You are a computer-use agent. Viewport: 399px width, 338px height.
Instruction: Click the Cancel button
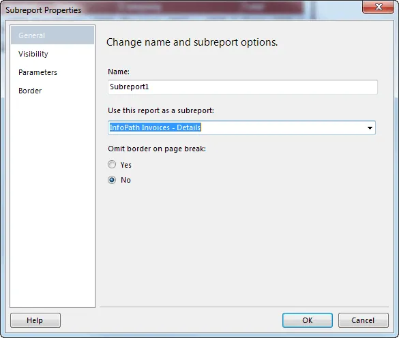click(x=363, y=320)
